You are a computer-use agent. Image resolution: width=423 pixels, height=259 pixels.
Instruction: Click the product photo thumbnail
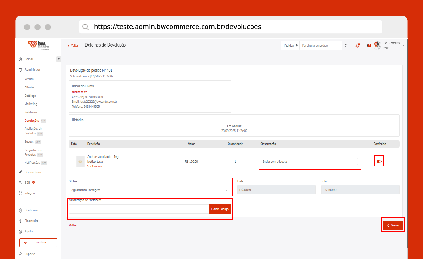point(81,162)
